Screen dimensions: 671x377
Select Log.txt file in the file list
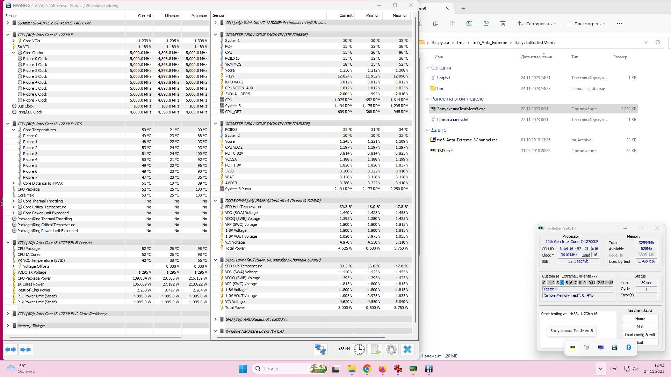[x=443, y=78]
